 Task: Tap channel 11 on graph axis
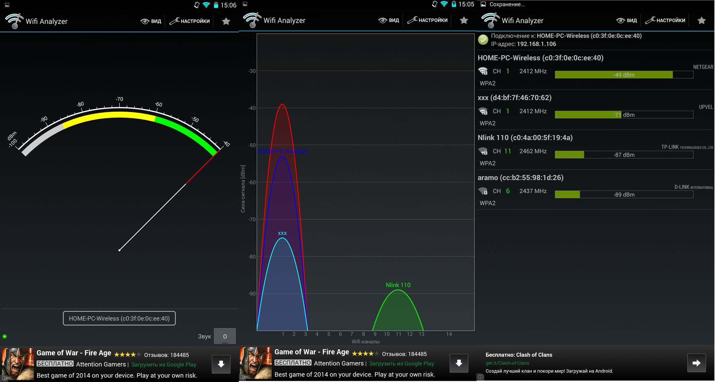coord(398,334)
